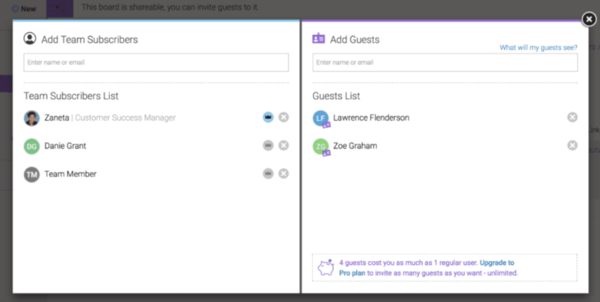Click the New button behind the dialog
Screen dimensions: 600x302
coord(25,9)
